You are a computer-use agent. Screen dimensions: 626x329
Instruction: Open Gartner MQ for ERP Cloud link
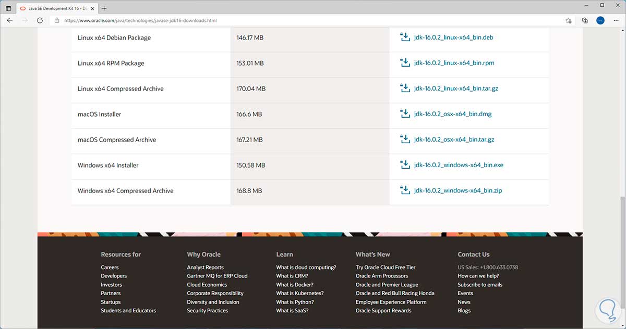click(x=217, y=276)
